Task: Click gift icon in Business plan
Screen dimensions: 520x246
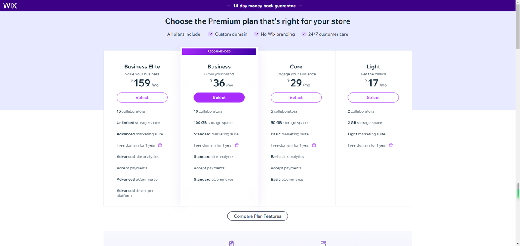Action: point(237,145)
